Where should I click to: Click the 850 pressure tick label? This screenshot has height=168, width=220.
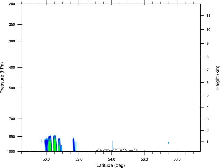coord(12,137)
